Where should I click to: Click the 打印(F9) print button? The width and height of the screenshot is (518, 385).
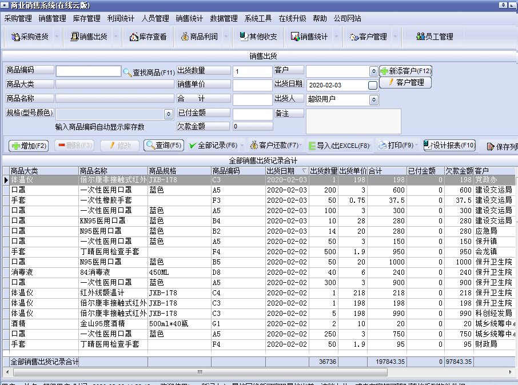point(395,146)
